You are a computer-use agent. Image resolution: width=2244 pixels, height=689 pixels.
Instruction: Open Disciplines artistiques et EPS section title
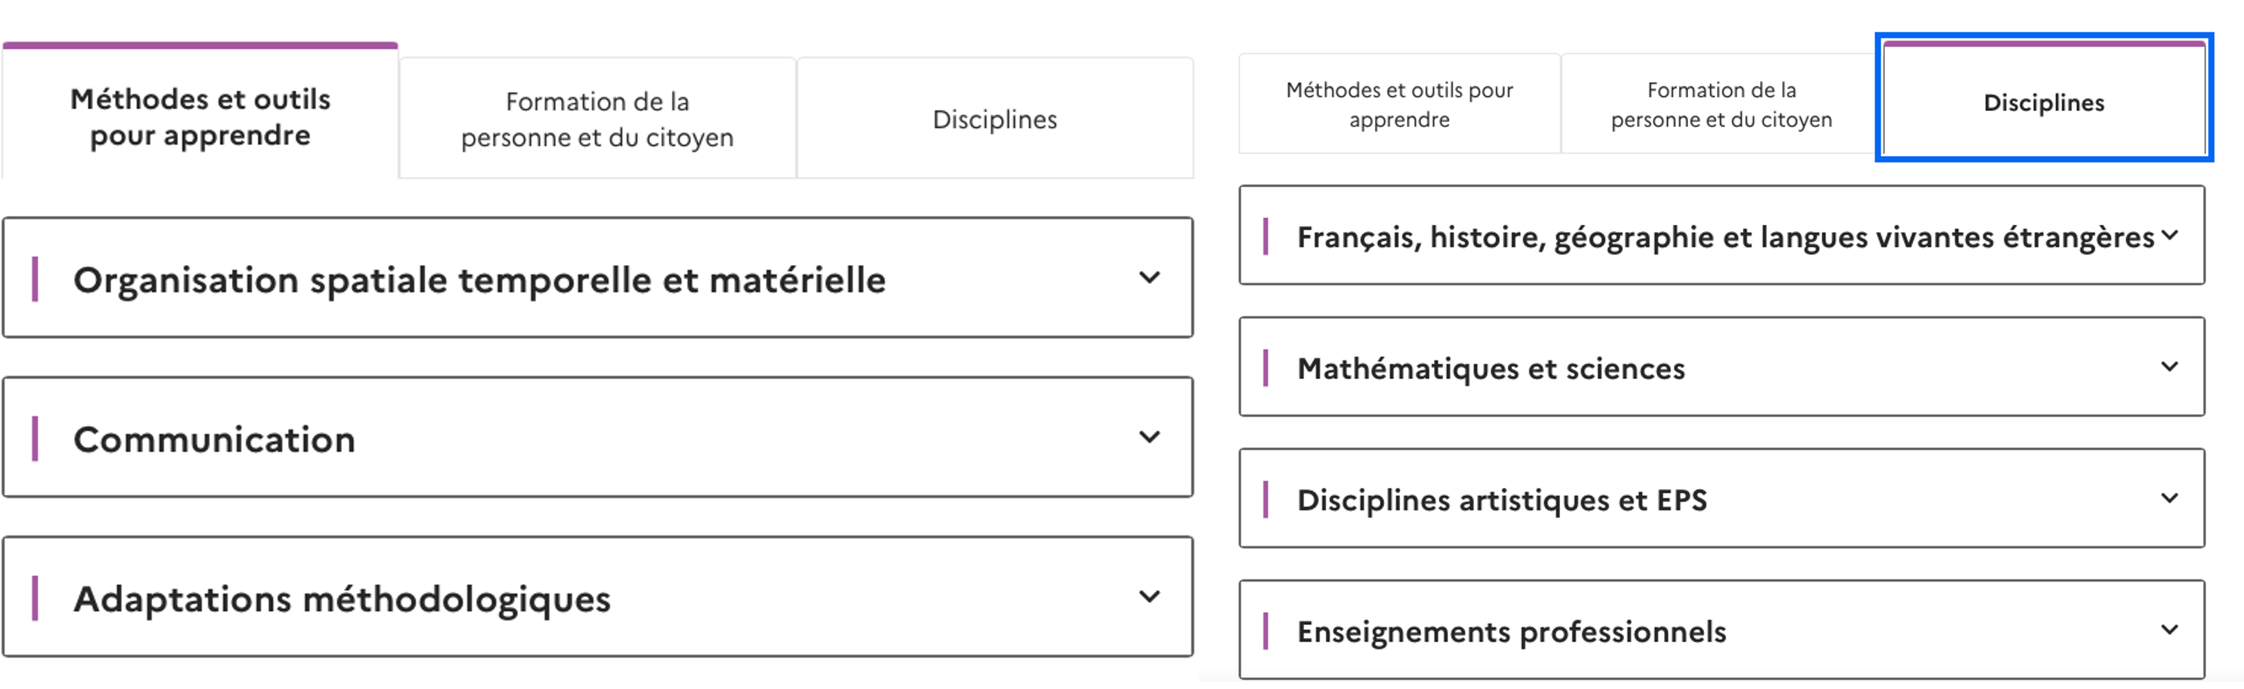point(1502,500)
